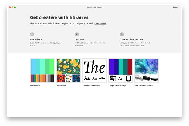The height and width of the screenshot is (126, 189).
Task: Click the serif Aa sample in Fonts for Screen Design
Action: (94, 78)
